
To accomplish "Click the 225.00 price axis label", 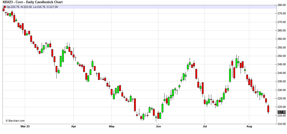I will [282, 99].
